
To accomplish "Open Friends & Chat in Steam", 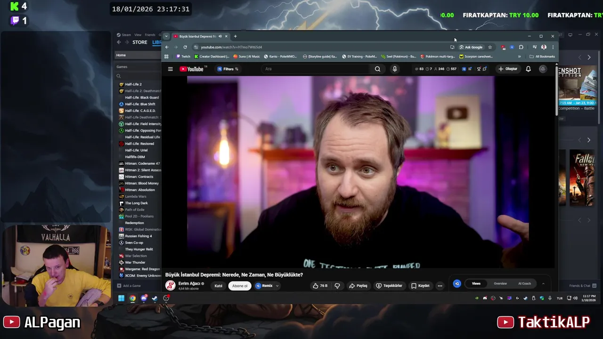I will (583, 286).
